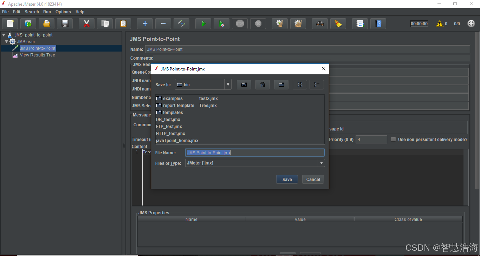
Task: Click the Help question mark icon
Action: point(378,23)
